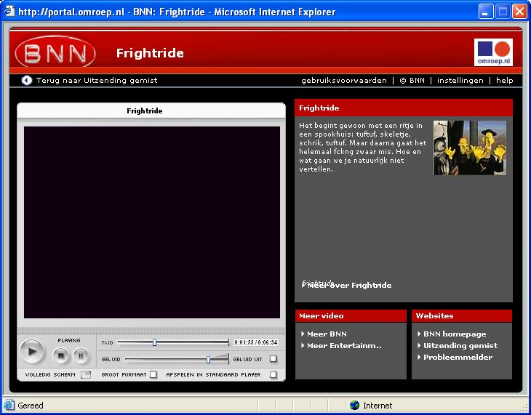Click the Tijd progress slider handle

154,342
